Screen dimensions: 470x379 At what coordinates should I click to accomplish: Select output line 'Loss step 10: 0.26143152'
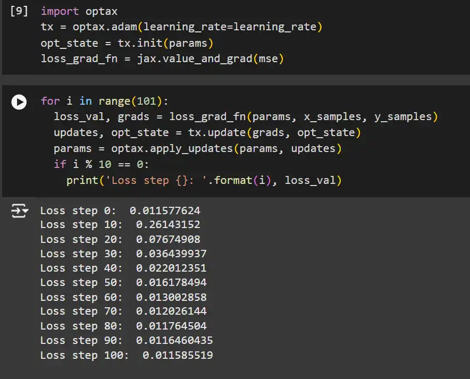pos(120,225)
